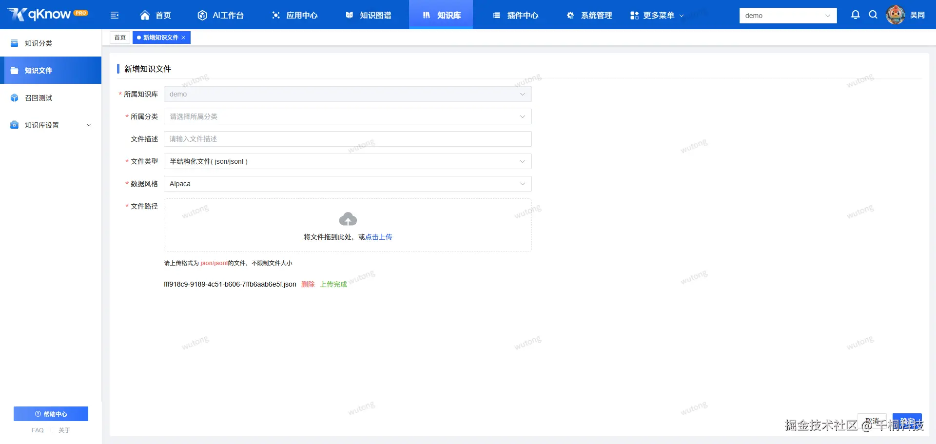This screenshot has height=444, width=936.
Task: Open the 所属分类 dropdown
Action: pyautogui.click(x=348, y=116)
